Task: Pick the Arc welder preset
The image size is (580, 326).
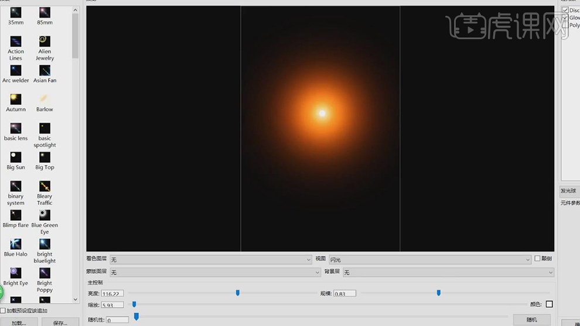Action: [x=16, y=74]
